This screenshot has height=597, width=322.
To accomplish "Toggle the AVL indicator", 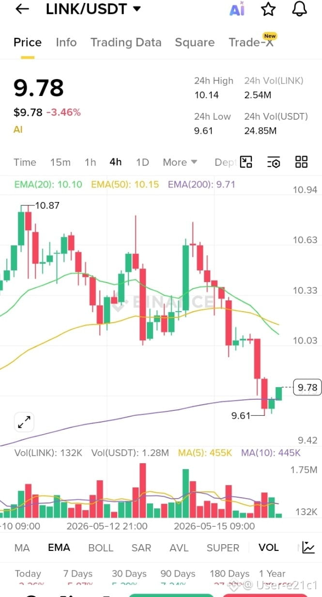I will 179,548.
